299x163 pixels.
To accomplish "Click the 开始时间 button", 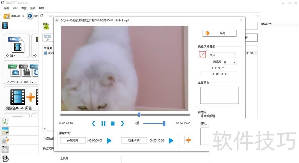I will pyautogui.click(x=73, y=140).
